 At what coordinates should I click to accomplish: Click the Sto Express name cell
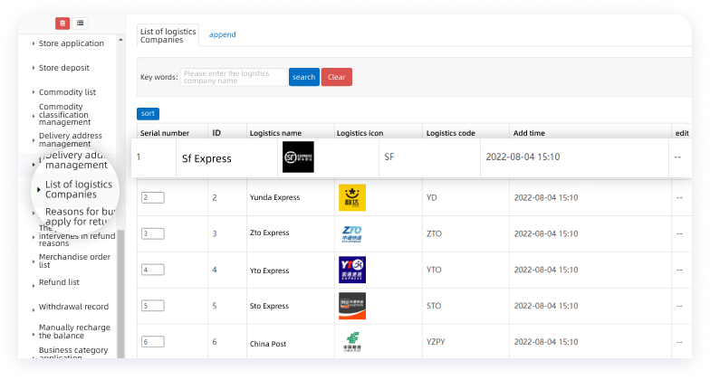tap(270, 306)
